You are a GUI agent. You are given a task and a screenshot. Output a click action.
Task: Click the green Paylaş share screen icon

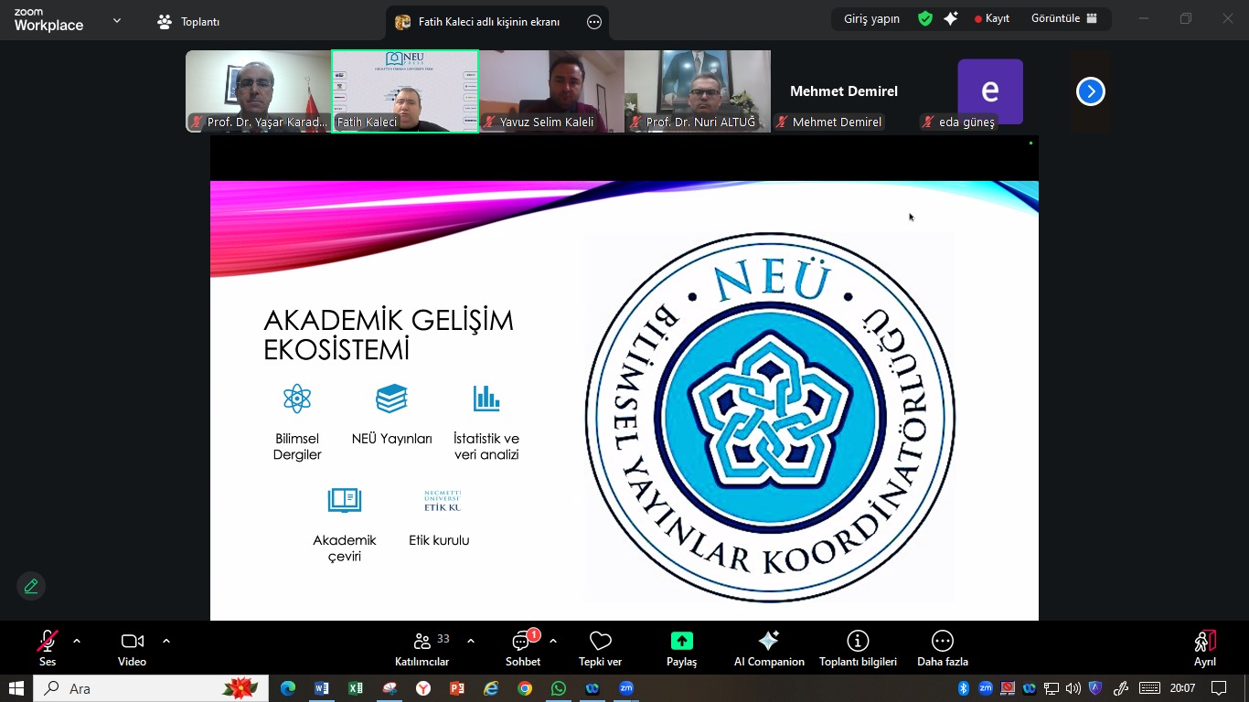click(681, 641)
